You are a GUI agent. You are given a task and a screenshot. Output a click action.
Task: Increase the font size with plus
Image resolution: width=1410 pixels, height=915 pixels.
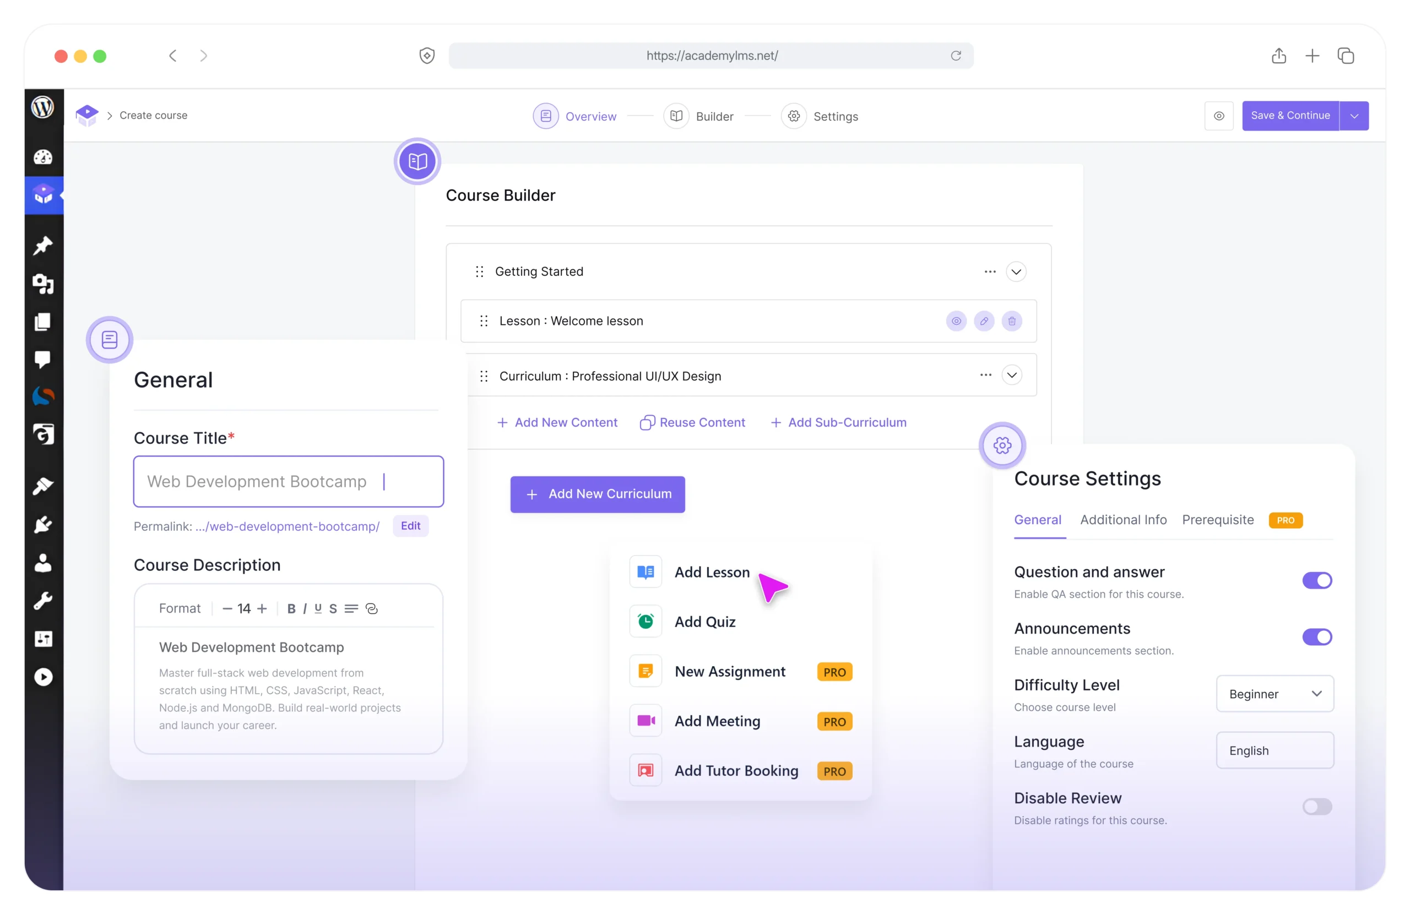click(x=262, y=608)
